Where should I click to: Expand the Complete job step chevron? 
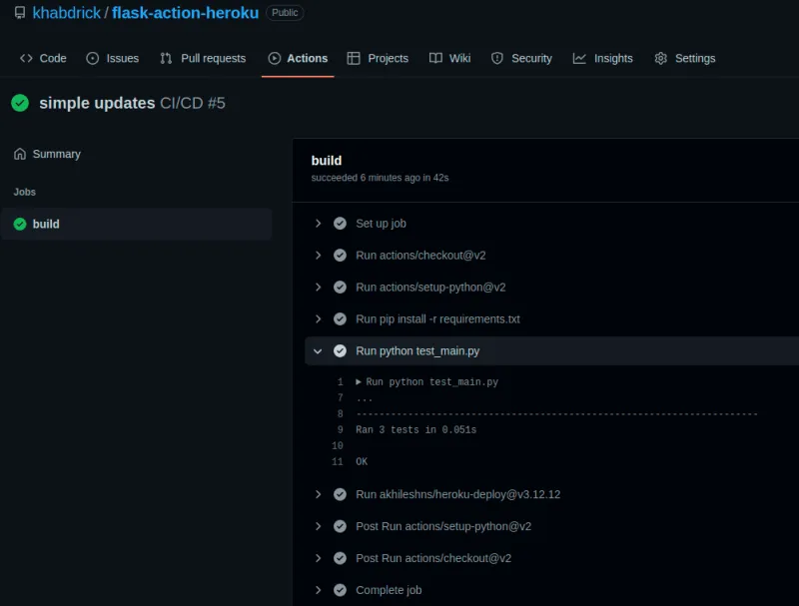coord(318,590)
